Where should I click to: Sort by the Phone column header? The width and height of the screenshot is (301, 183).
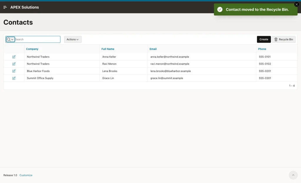pyautogui.click(x=262, y=49)
